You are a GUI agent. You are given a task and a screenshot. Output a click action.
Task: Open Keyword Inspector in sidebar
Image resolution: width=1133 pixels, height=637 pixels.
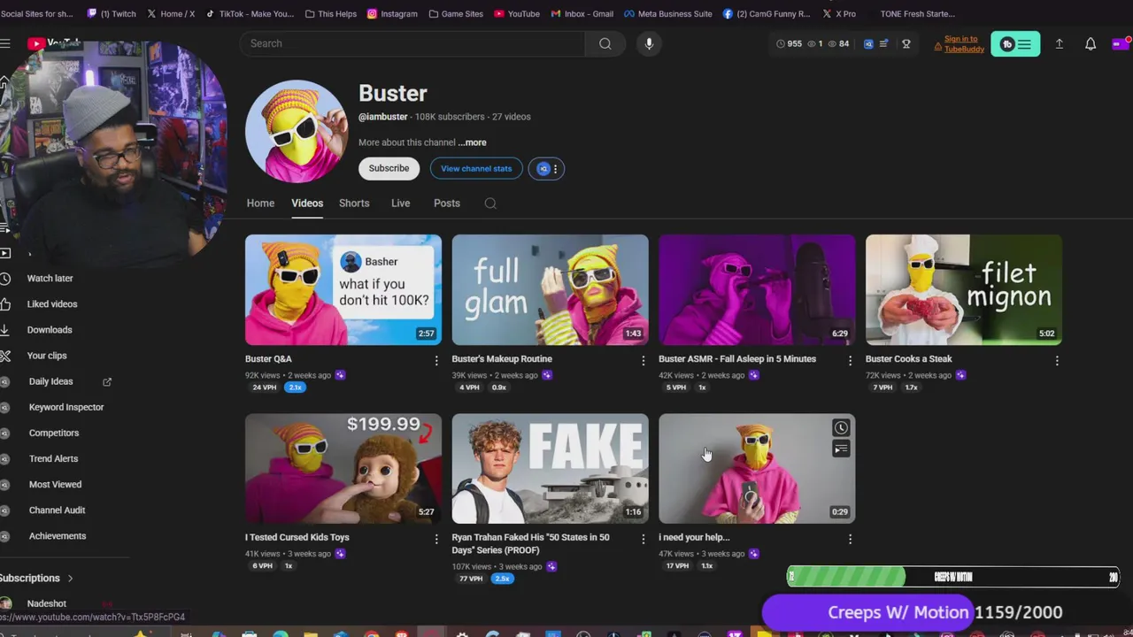(x=66, y=407)
